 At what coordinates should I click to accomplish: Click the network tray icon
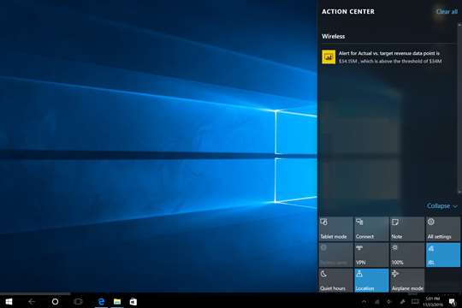click(x=377, y=301)
